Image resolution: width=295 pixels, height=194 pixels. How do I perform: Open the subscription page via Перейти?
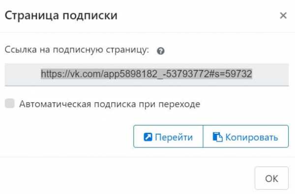coord(168,136)
